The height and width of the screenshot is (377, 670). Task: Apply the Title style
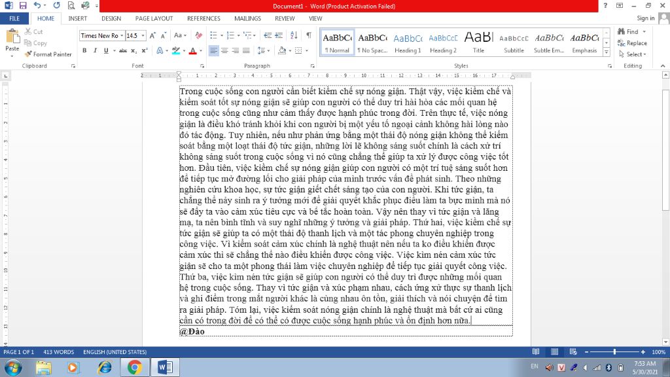point(478,43)
